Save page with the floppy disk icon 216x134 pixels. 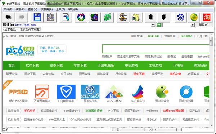tap(37, 17)
